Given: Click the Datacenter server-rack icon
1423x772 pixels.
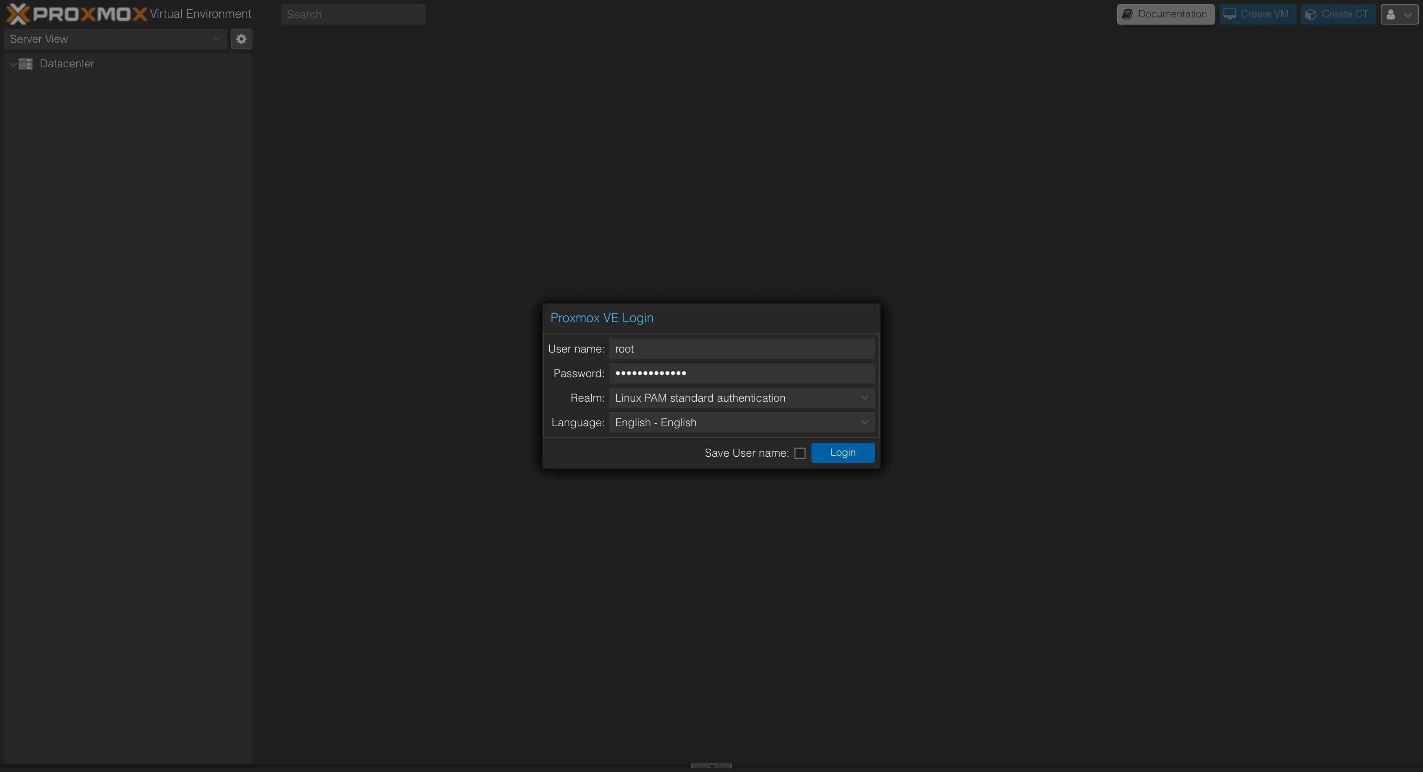Looking at the screenshot, I should point(25,64).
